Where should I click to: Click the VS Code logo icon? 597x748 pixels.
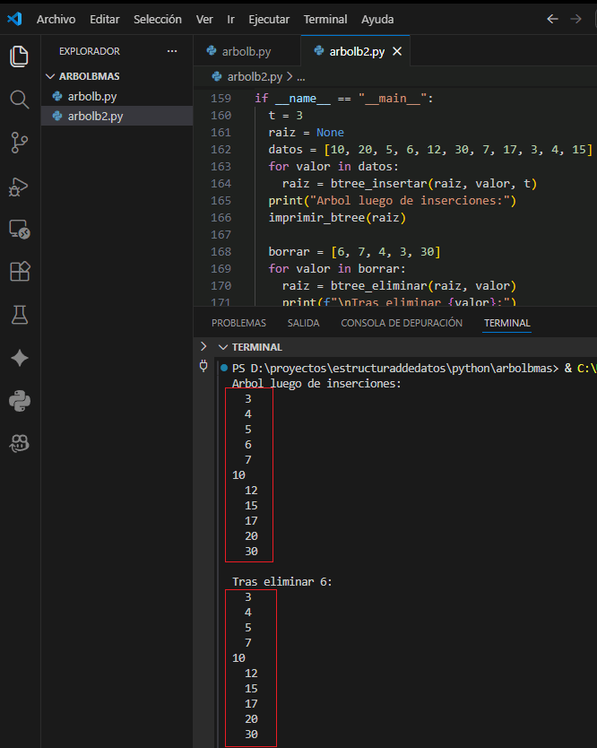[14, 19]
